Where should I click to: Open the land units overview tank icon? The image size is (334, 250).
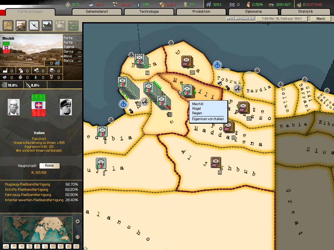point(21,25)
